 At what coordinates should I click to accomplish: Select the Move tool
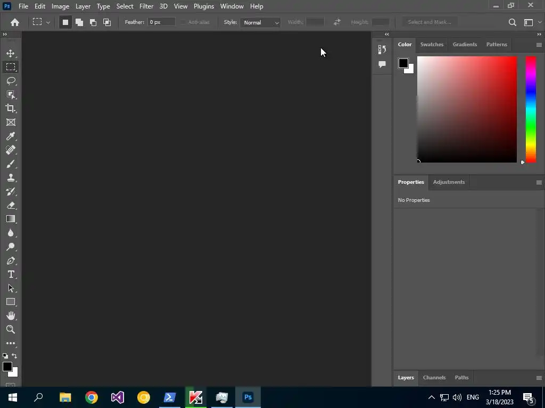[x=11, y=53]
